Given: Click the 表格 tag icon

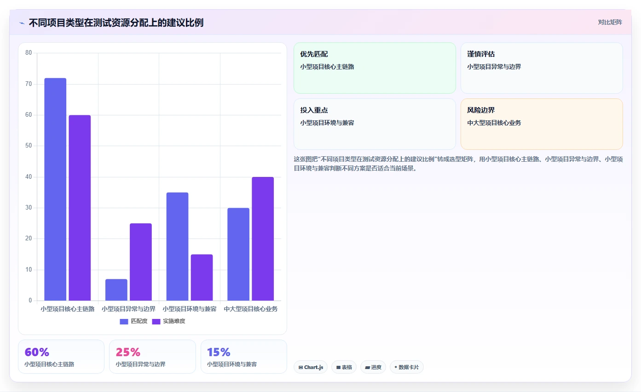Looking at the screenshot, I should click(338, 367).
